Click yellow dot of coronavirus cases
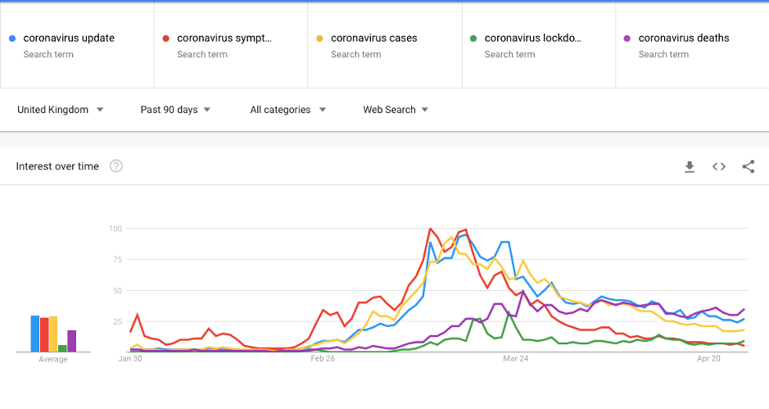The height and width of the screenshot is (409, 769). [x=320, y=39]
